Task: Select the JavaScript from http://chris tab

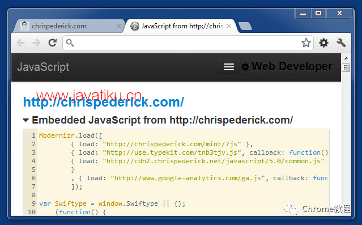Action: tap(181, 26)
